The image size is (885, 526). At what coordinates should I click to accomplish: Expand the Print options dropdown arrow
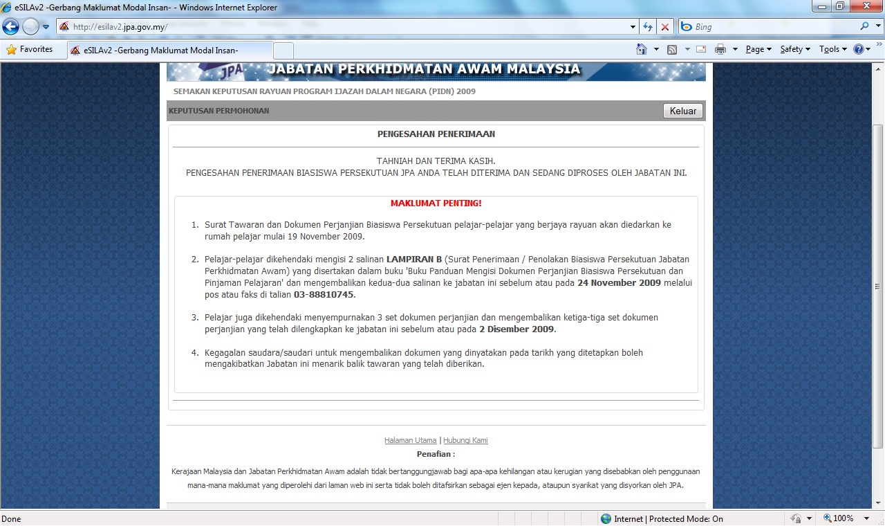pyautogui.click(x=735, y=49)
